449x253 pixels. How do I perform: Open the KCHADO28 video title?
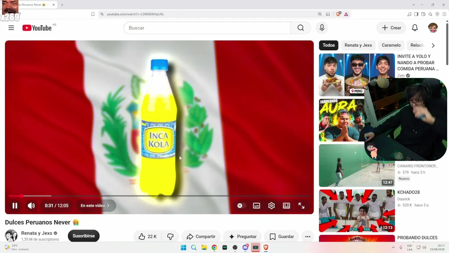(x=408, y=192)
